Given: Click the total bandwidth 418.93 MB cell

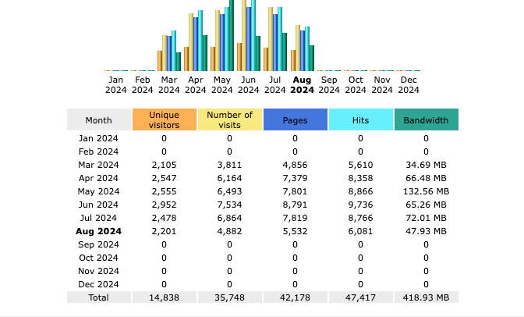Looking at the screenshot, I should click(x=426, y=297).
